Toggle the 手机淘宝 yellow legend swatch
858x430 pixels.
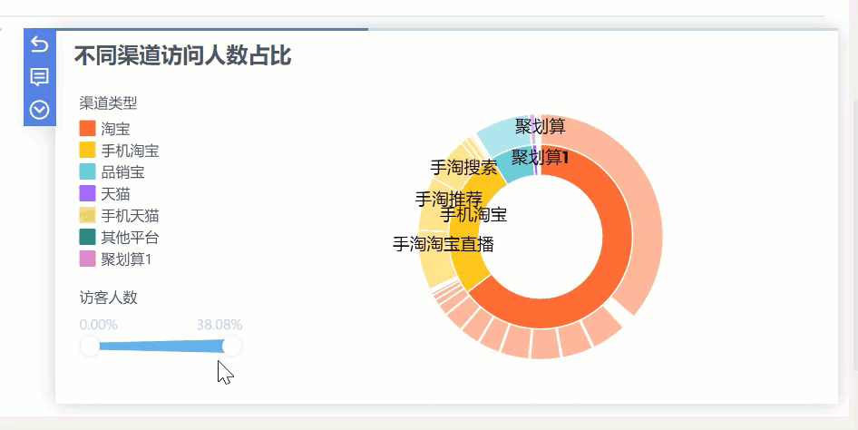tap(88, 151)
